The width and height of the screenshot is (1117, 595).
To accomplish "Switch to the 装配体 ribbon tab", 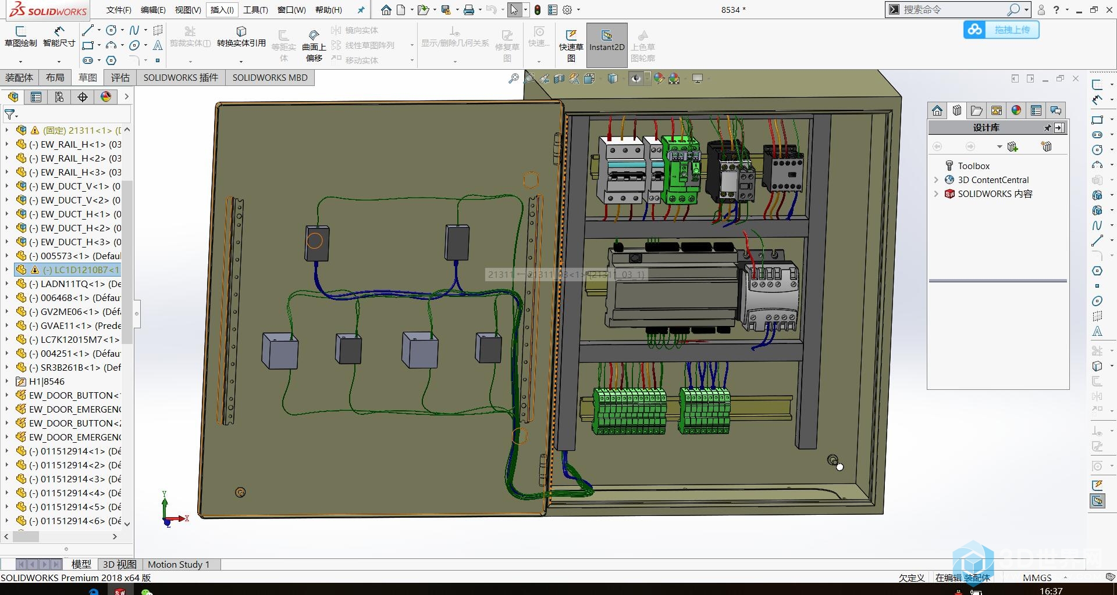I will coord(19,77).
